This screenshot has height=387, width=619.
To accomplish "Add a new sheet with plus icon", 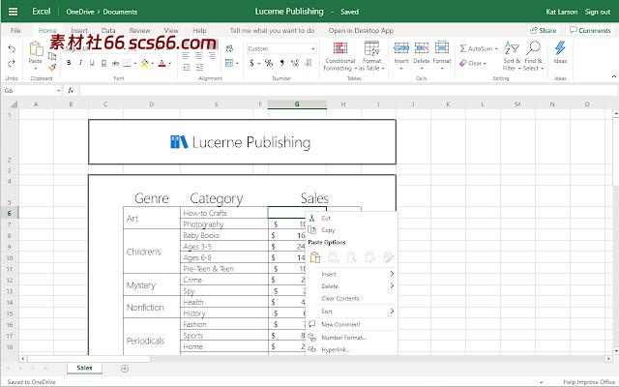I will tap(125, 369).
